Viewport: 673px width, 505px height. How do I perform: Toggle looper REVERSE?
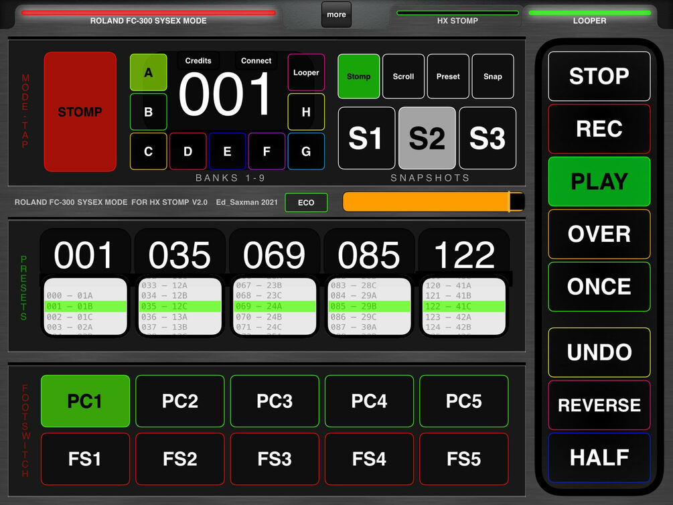click(x=599, y=405)
